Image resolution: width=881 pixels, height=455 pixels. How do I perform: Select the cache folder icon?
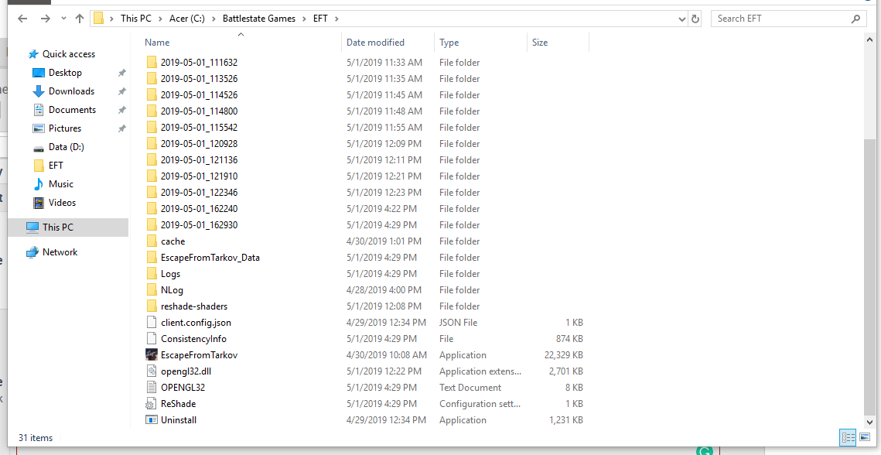(x=151, y=241)
